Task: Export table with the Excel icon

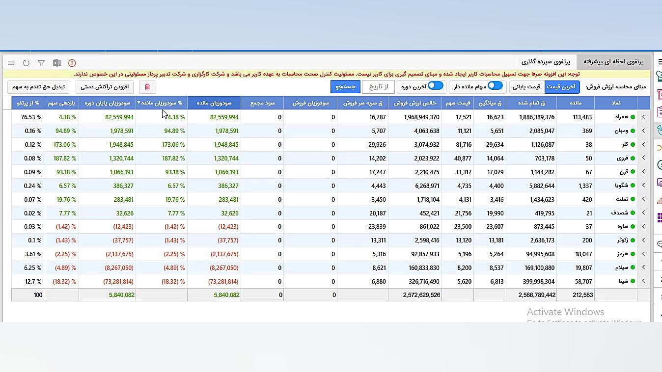Action: click(x=57, y=63)
